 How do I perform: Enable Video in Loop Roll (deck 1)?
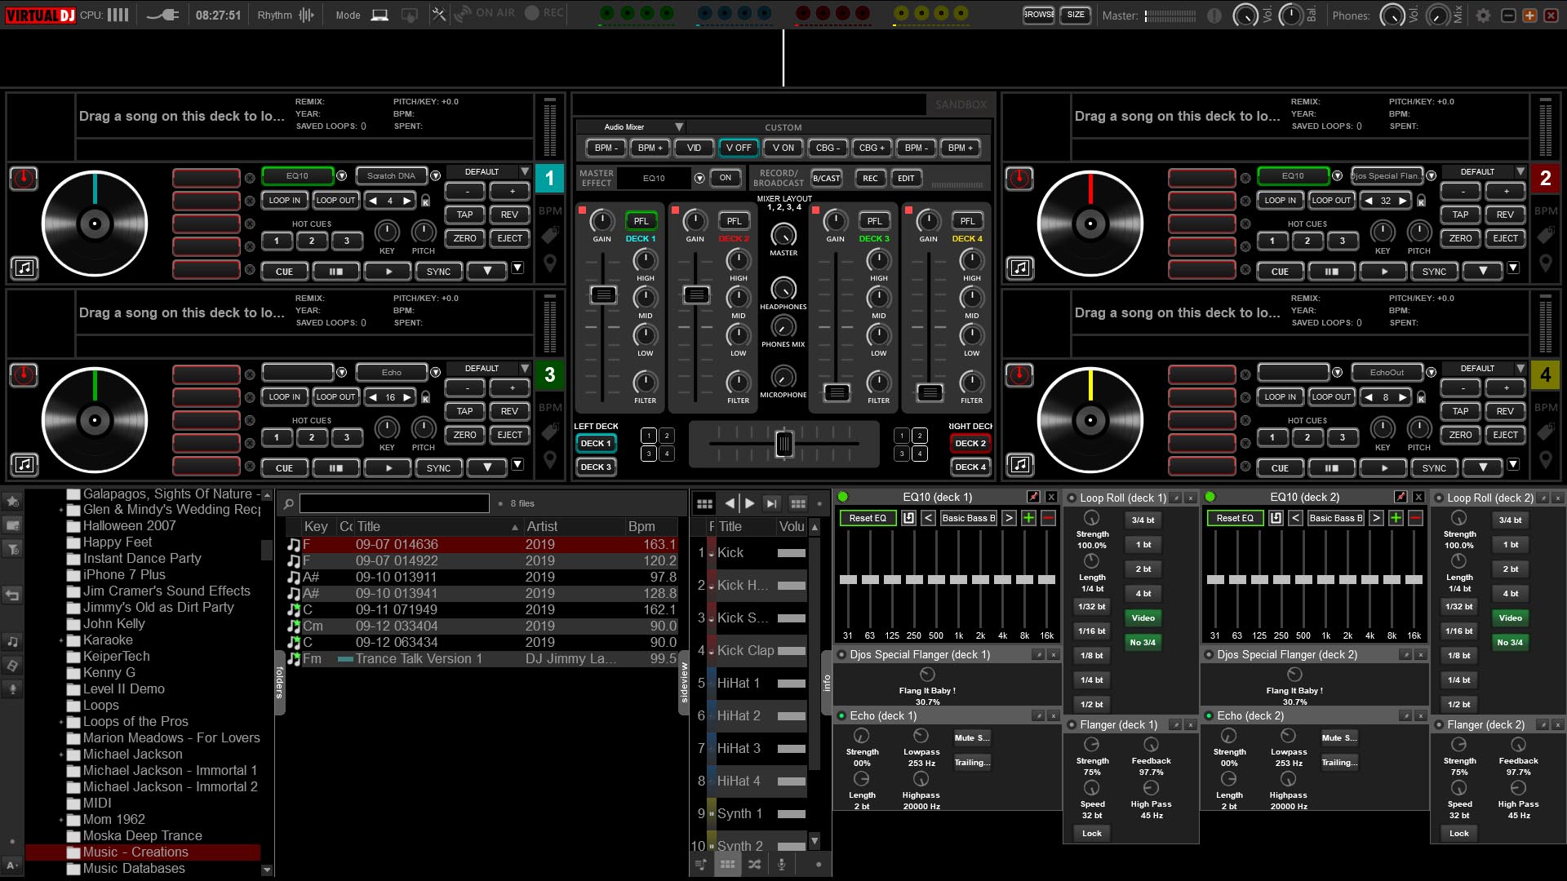pos(1143,618)
